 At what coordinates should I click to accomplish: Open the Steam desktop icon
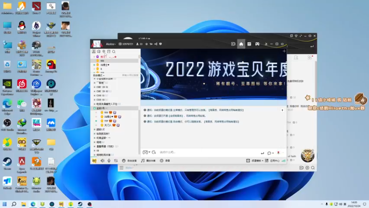pos(7,164)
